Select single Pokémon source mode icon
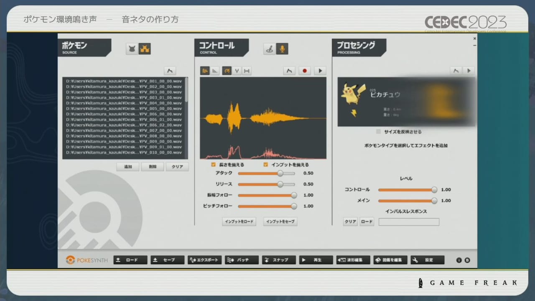The image size is (535, 301). 132,49
